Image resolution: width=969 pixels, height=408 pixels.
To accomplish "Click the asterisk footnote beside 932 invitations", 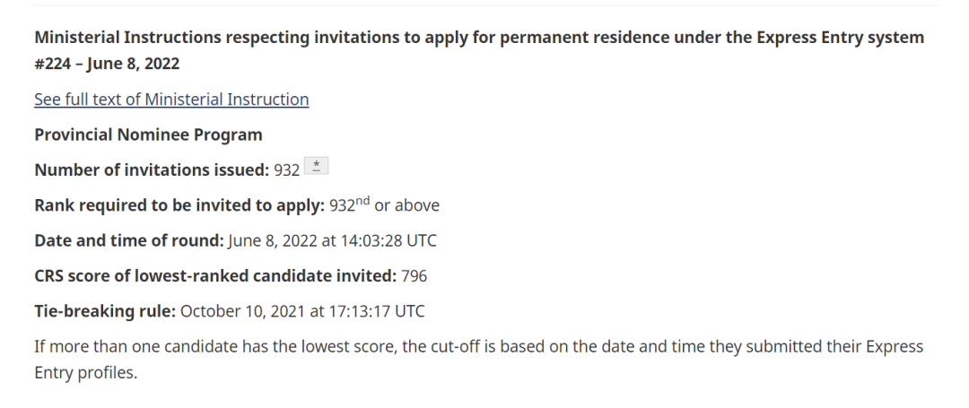I will (318, 168).
